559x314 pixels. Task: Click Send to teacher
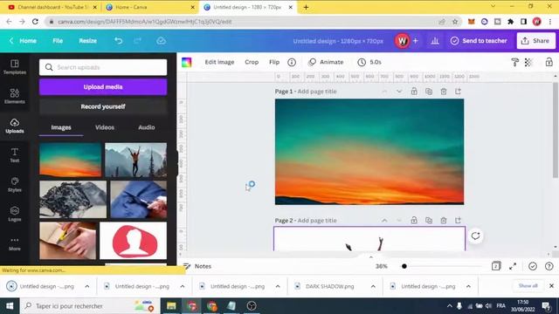pyautogui.click(x=479, y=41)
